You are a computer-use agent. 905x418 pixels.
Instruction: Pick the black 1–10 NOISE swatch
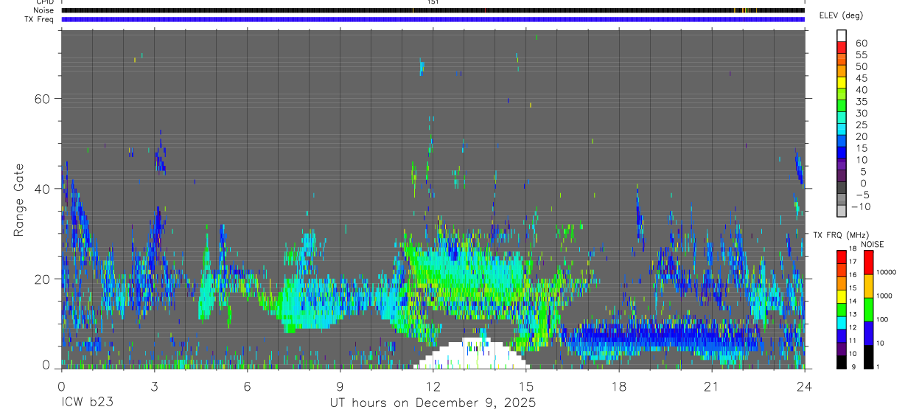click(x=868, y=356)
